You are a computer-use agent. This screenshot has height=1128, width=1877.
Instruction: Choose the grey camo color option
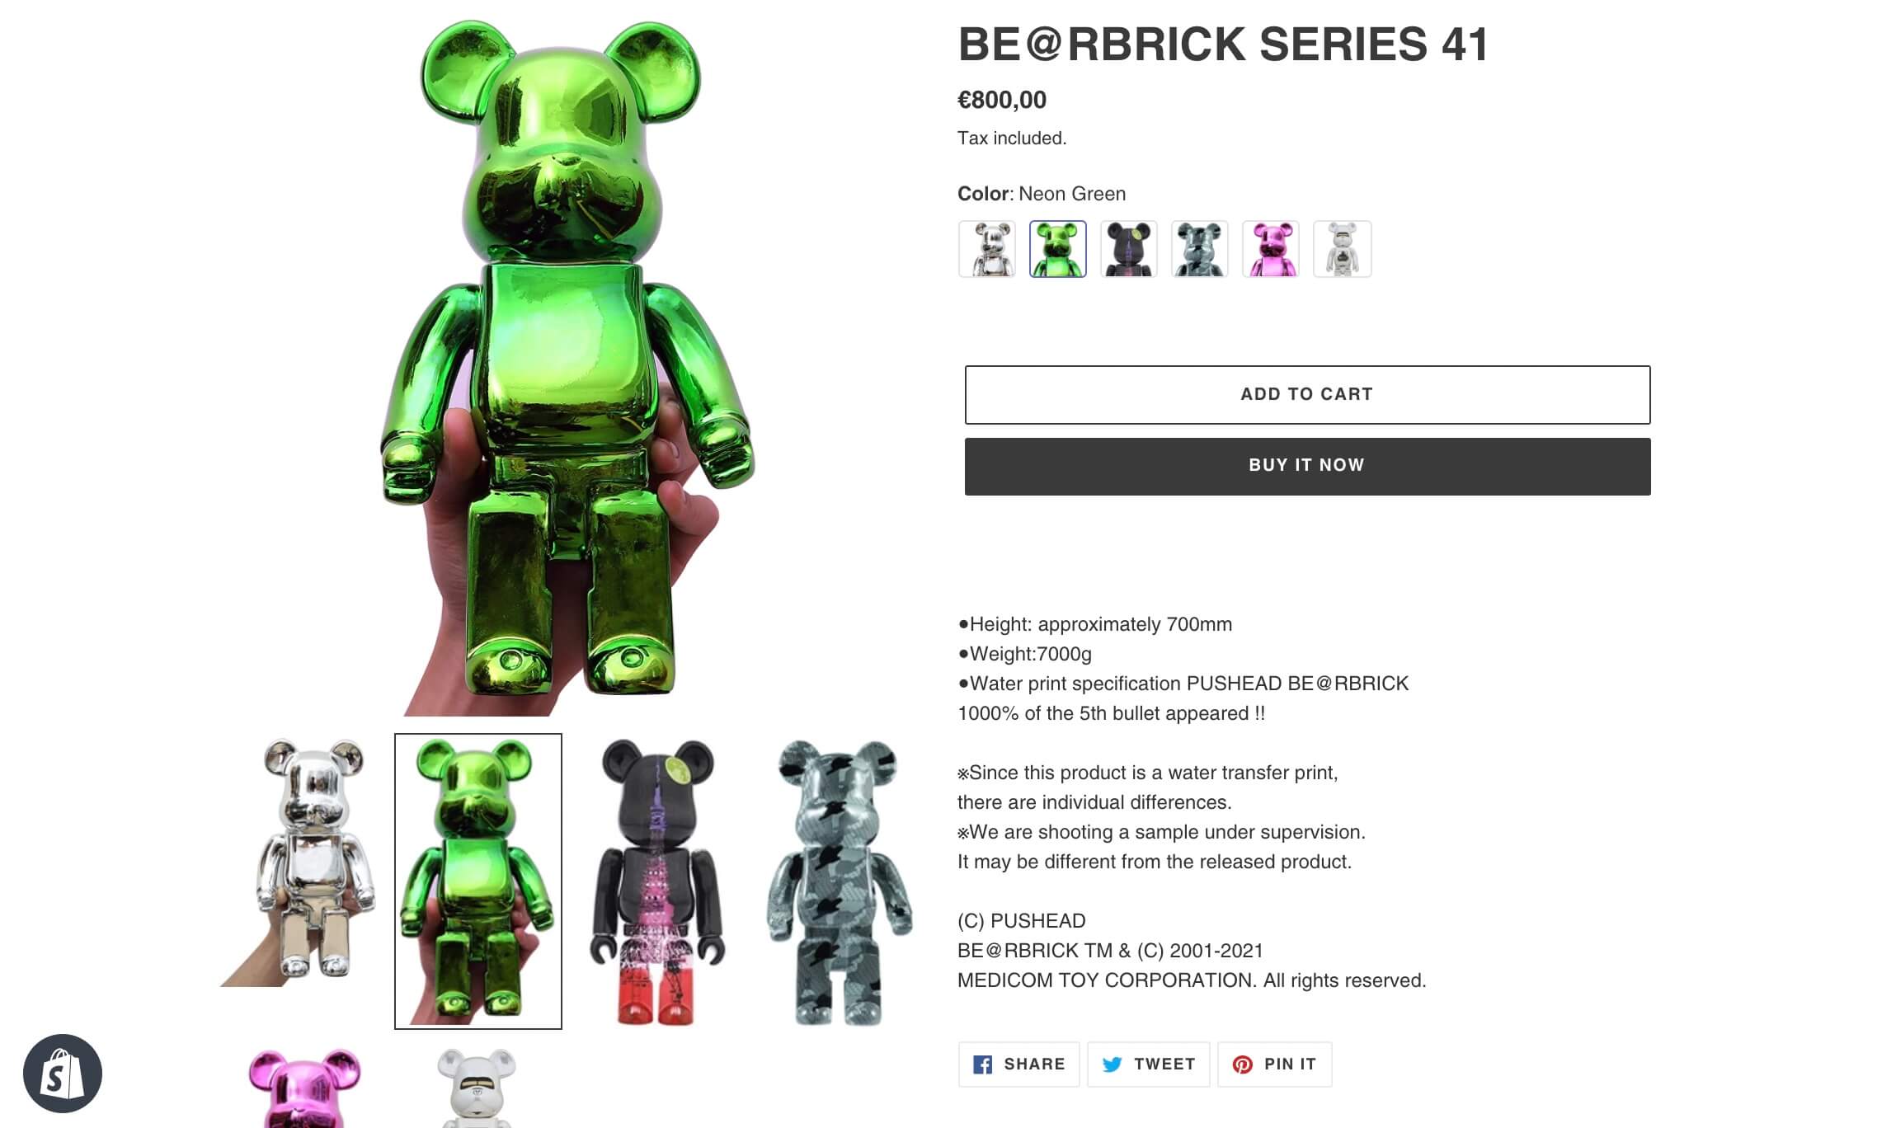1200,249
